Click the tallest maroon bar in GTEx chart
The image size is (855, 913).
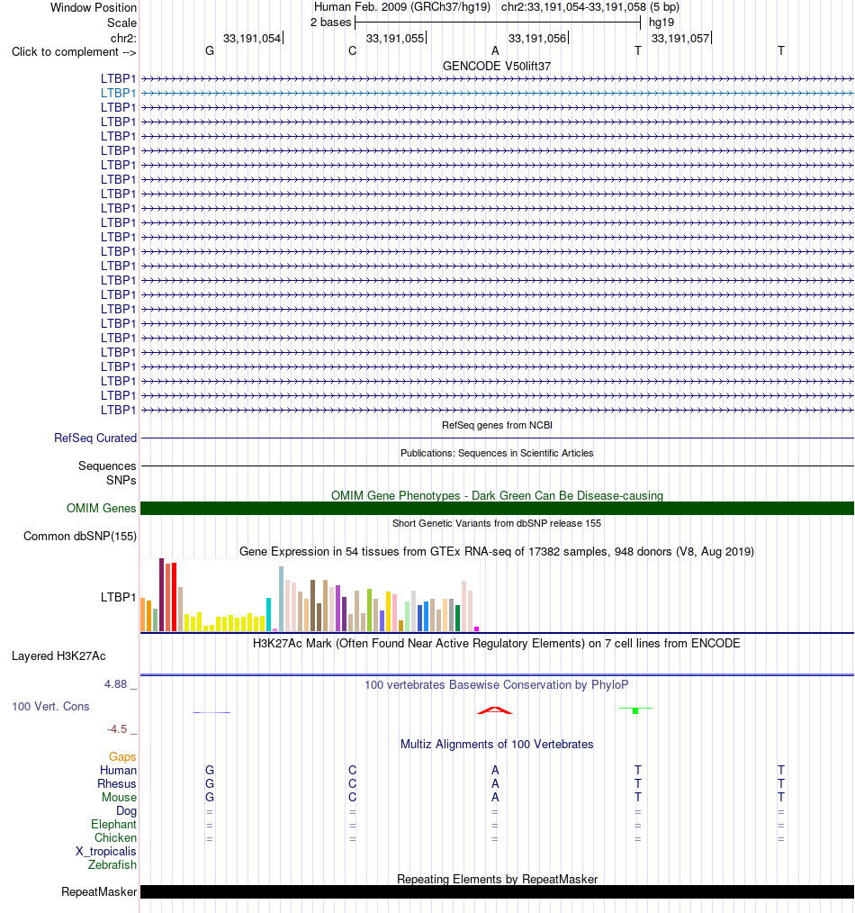click(161, 594)
